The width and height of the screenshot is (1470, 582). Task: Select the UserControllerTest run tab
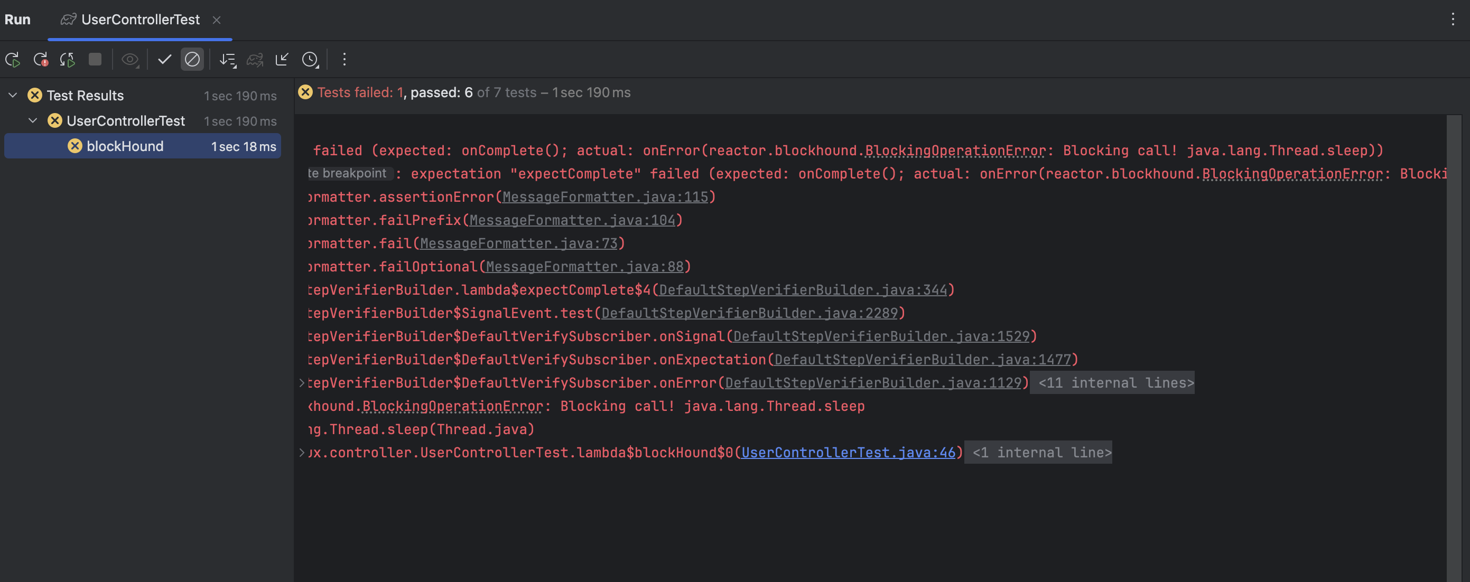tap(140, 20)
